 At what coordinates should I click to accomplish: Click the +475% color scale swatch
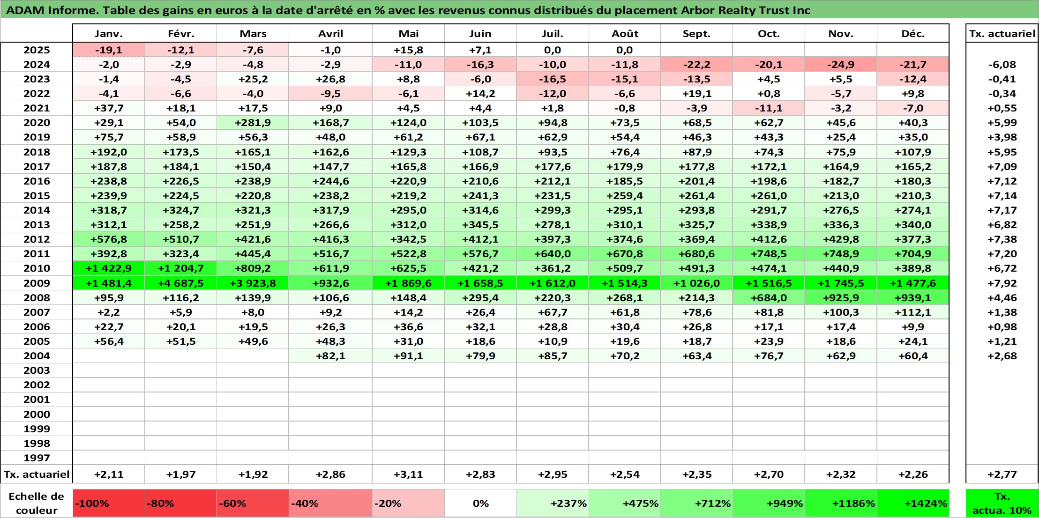625,503
